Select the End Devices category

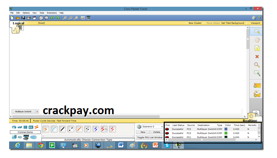[14, 137]
